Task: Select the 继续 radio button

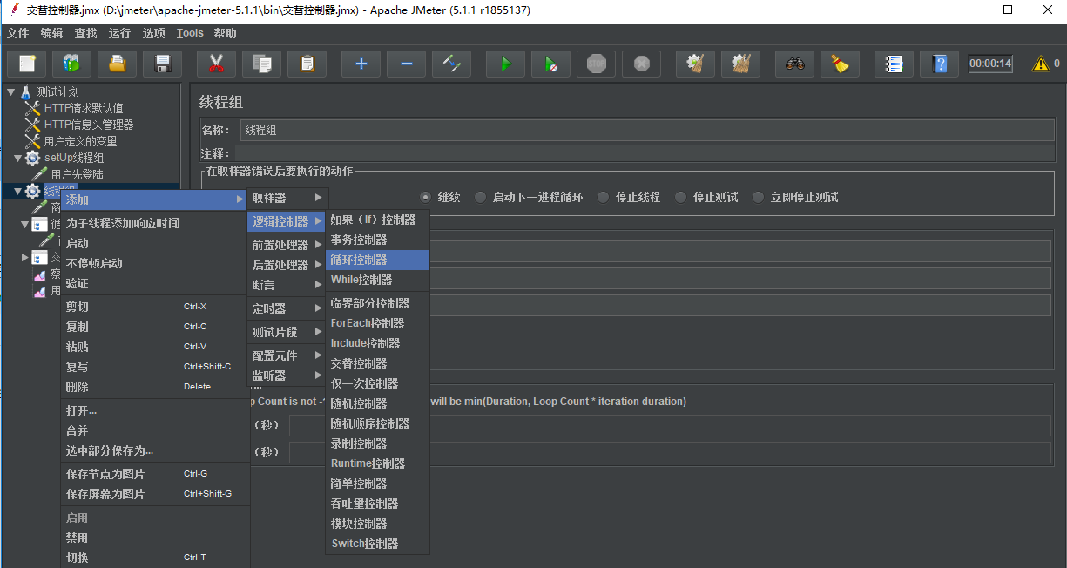Action: coord(426,197)
